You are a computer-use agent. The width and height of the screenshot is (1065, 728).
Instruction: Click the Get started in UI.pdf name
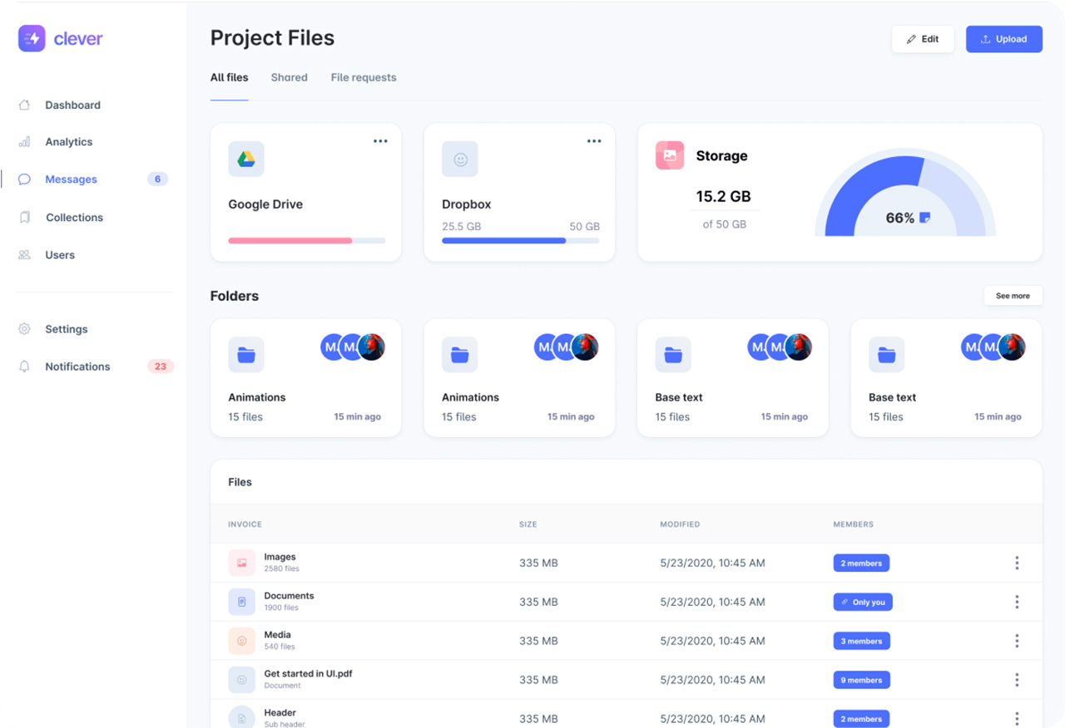[308, 674]
